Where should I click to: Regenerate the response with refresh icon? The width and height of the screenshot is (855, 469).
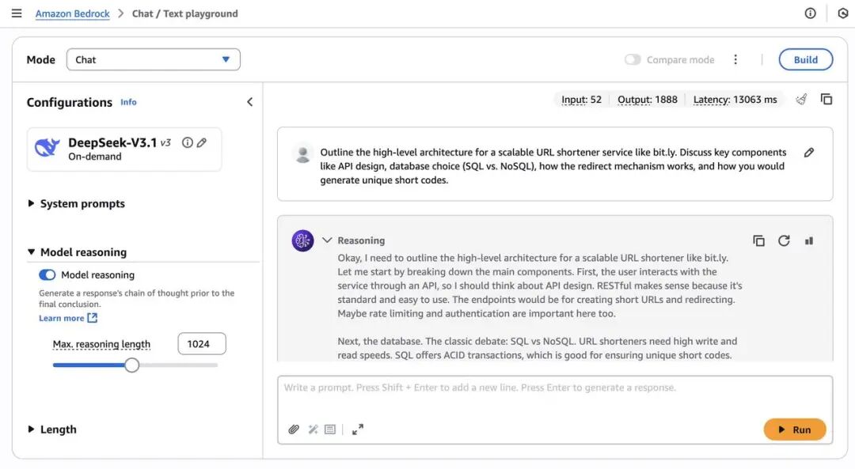784,240
